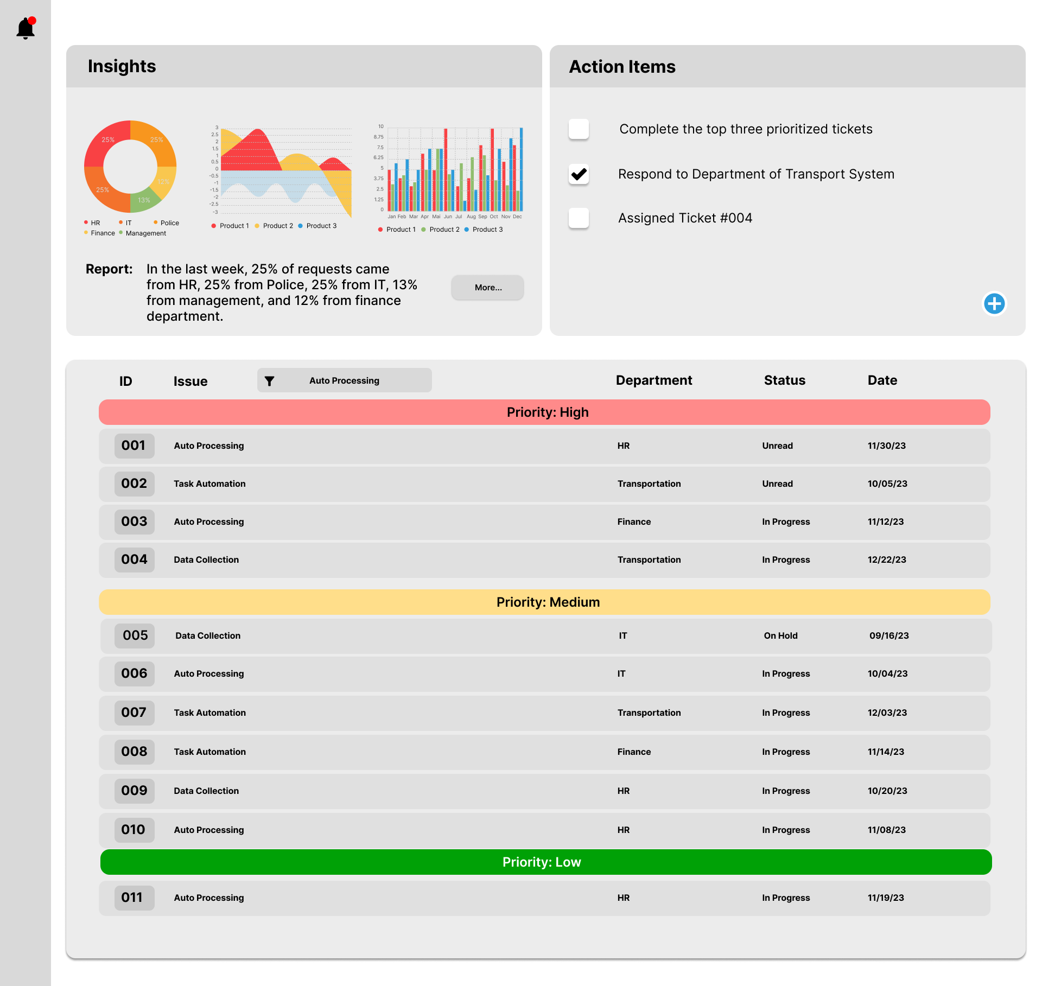Click the Finance legend entry of donut chart
This screenshot has height=986, width=1042.
pyautogui.click(x=99, y=233)
